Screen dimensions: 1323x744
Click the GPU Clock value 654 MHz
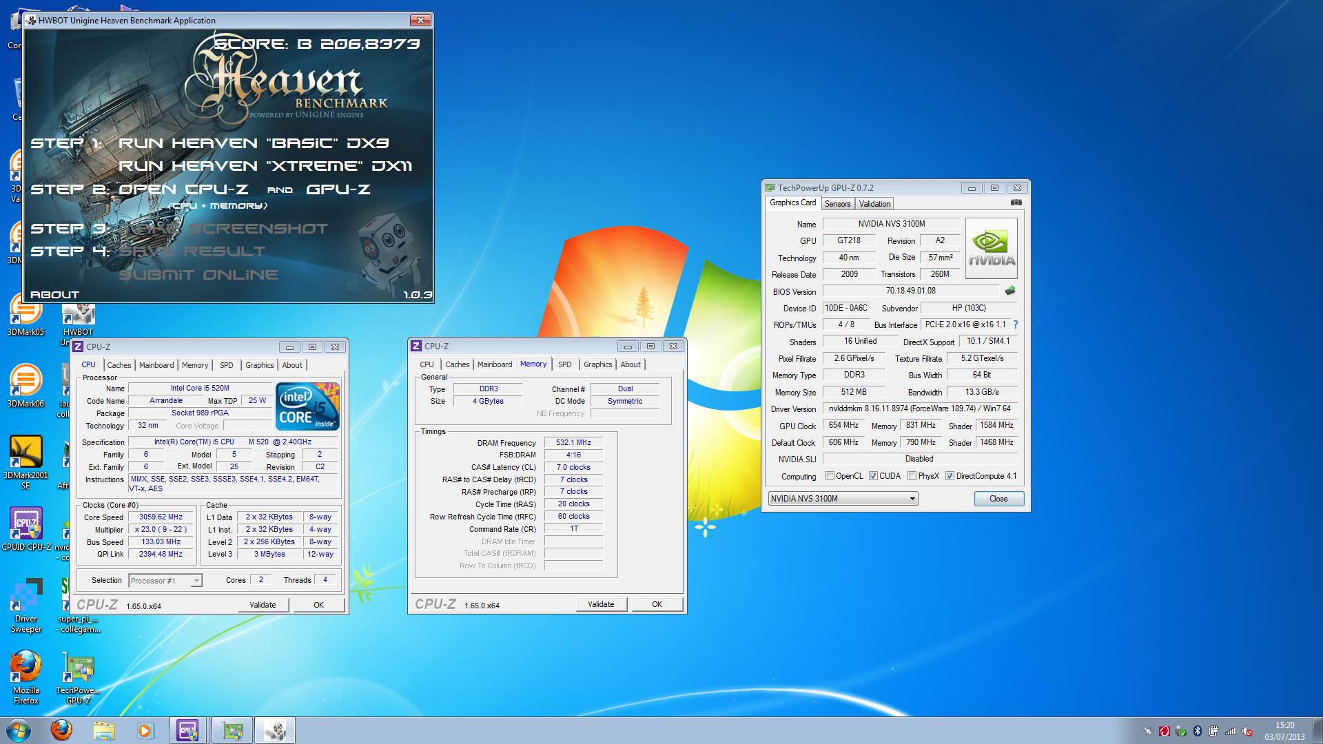(x=843, y=425)
